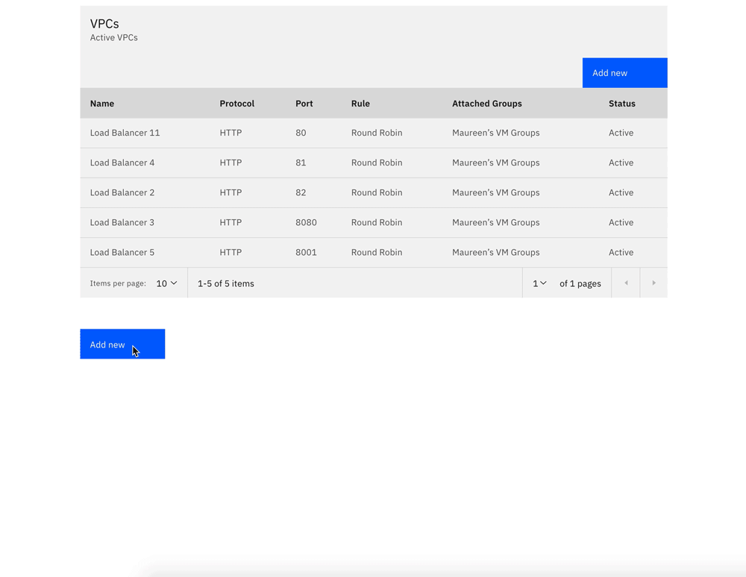Viewport: 746px width, 577px height.
Task: Click the Port column header
Action: (x=304, y=103)
